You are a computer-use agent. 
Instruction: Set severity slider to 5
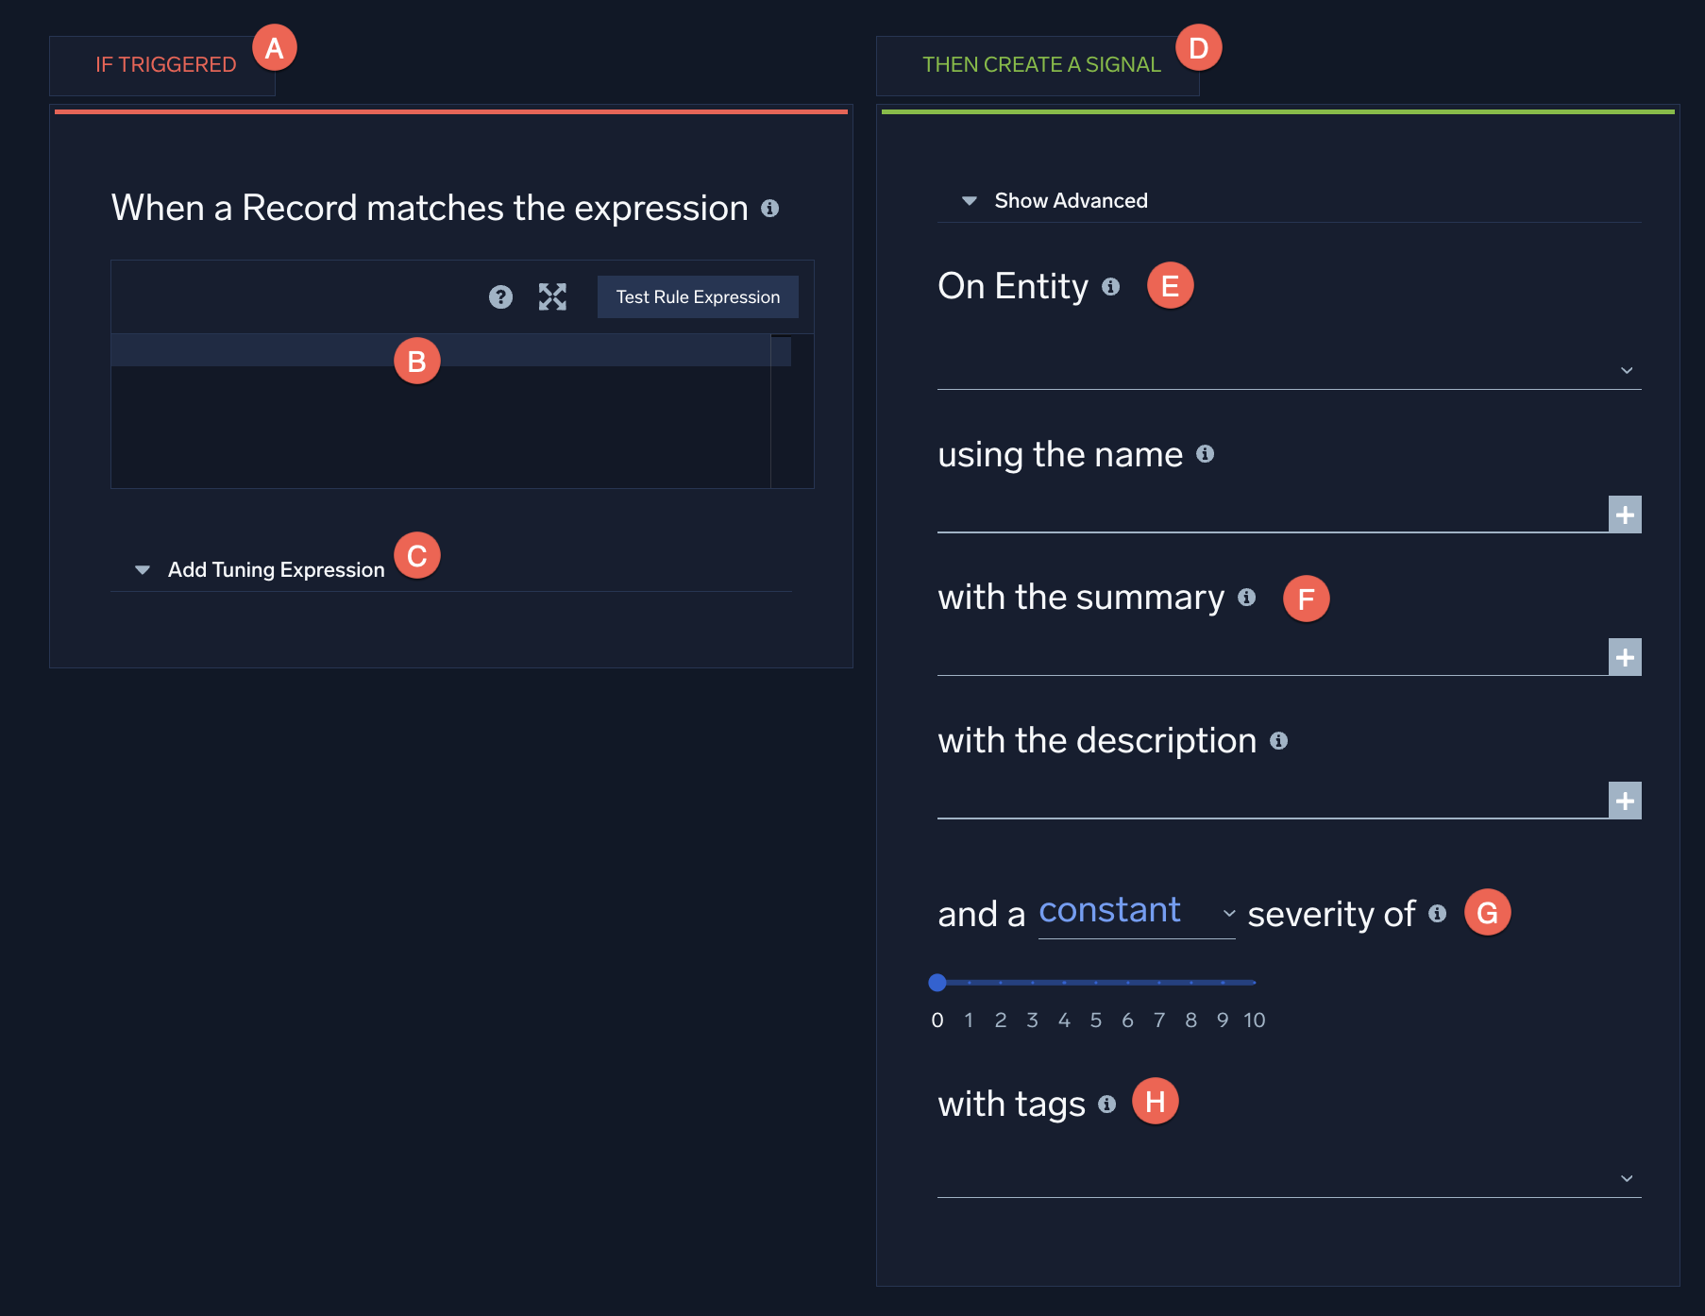point(1096,983)
